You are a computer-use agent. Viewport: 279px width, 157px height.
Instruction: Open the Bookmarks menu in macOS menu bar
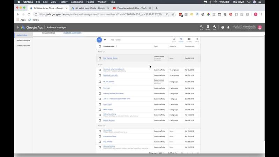point(77,2)
